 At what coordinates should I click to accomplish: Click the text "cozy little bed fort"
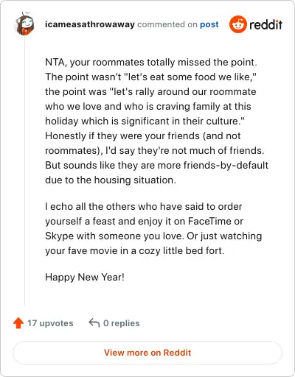click(x=181, y=250)
